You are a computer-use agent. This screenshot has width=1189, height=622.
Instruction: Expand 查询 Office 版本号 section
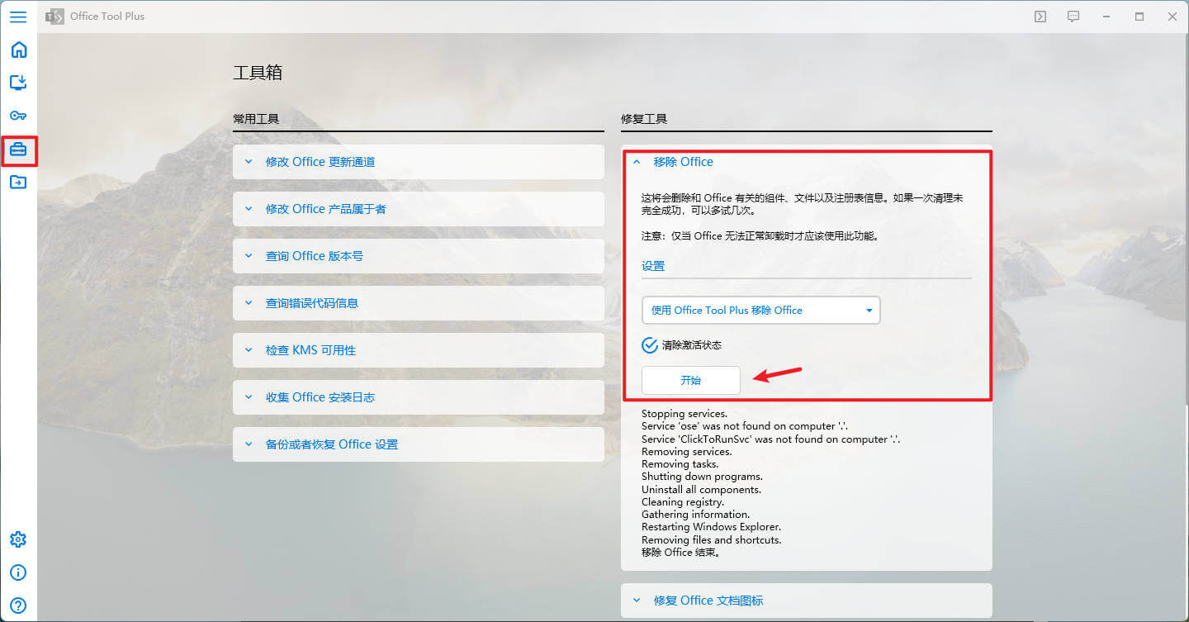coord(419,256)
